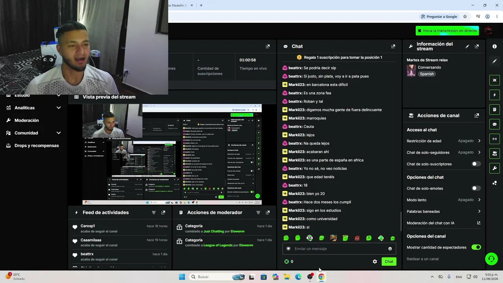Click Carosp1 in the activity feed

coord(88,226)
